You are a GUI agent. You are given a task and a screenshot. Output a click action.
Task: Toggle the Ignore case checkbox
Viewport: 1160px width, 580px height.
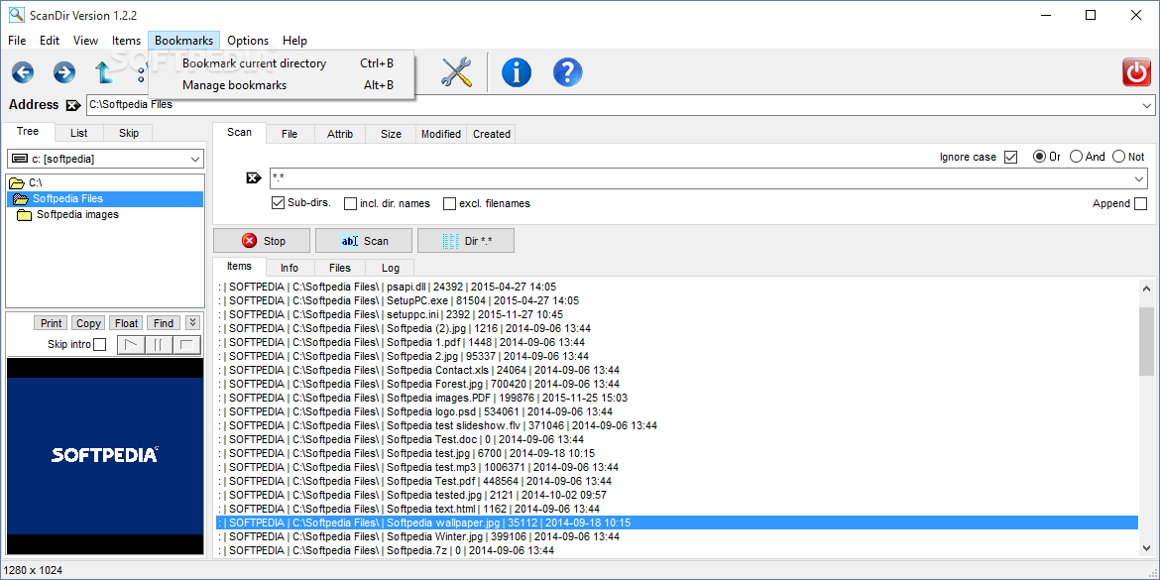1010,157
